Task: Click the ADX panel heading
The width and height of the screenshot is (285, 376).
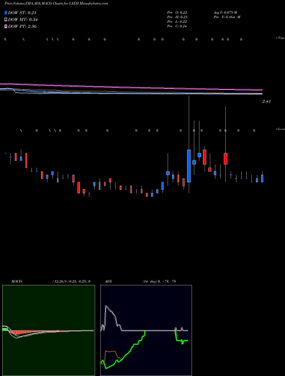Action: click(109, 281)
